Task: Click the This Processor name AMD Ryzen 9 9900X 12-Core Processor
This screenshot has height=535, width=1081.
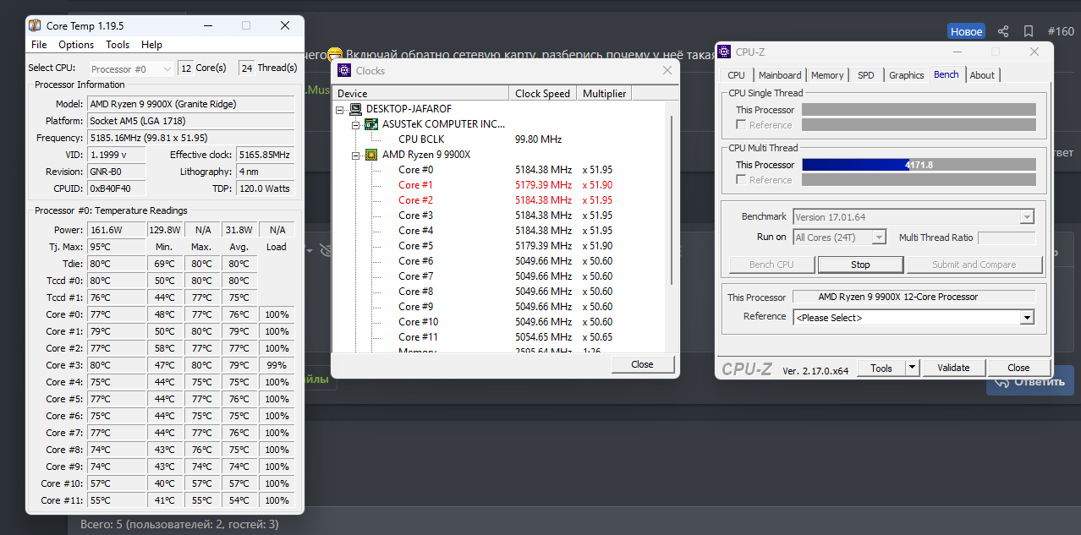Action: click(914, 297)
